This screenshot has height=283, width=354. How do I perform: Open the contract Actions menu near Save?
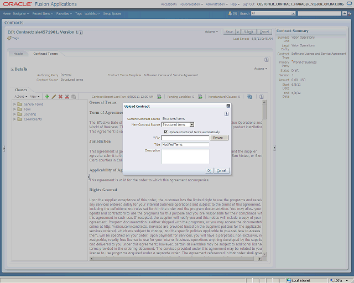pos(211,32)
